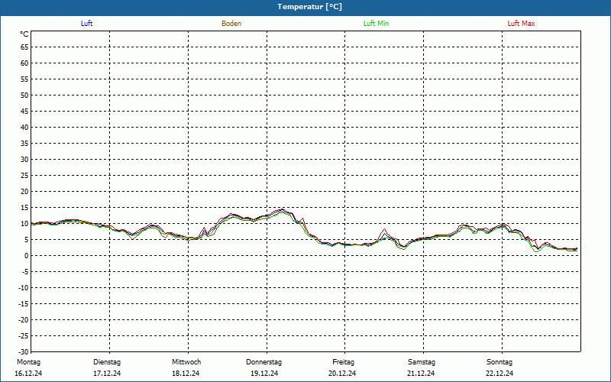
Task: Click the date 19.12.24
Action: [264, 374]
